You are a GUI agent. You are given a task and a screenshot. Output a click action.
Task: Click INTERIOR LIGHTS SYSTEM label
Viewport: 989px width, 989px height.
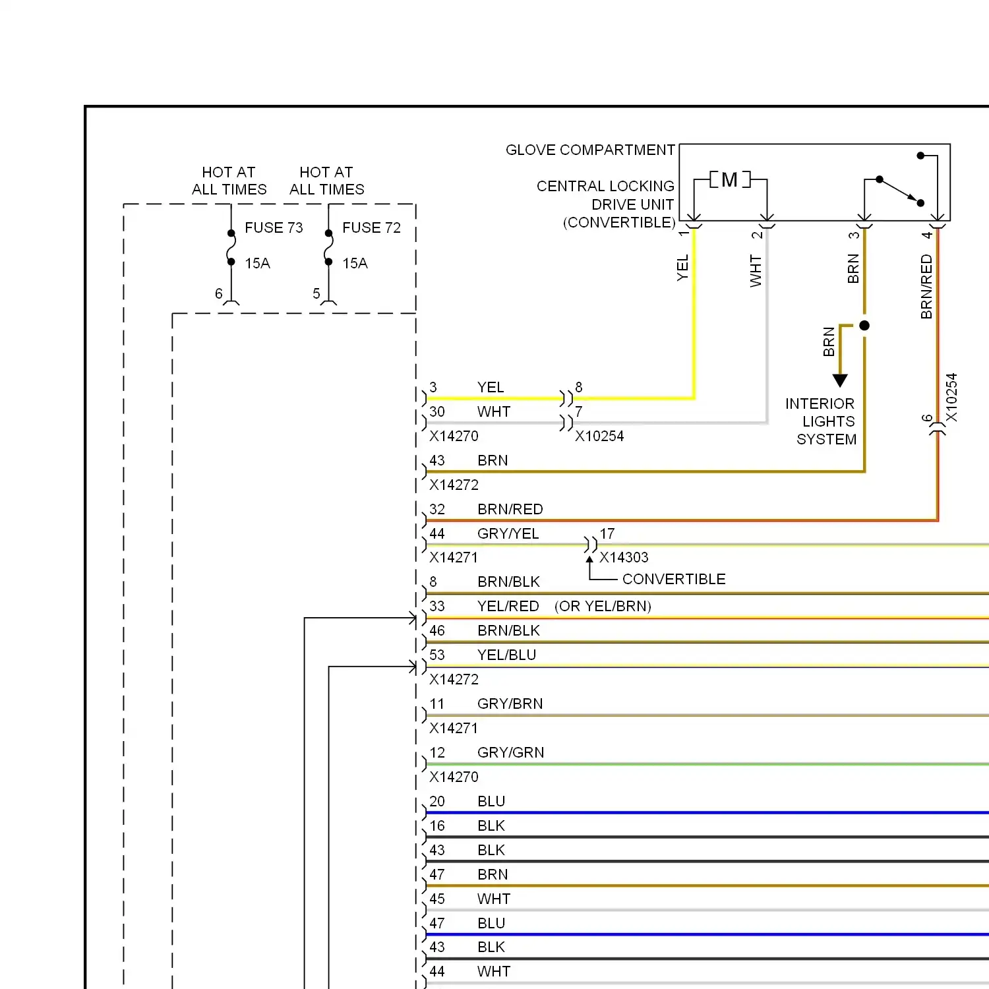point(820,421)
